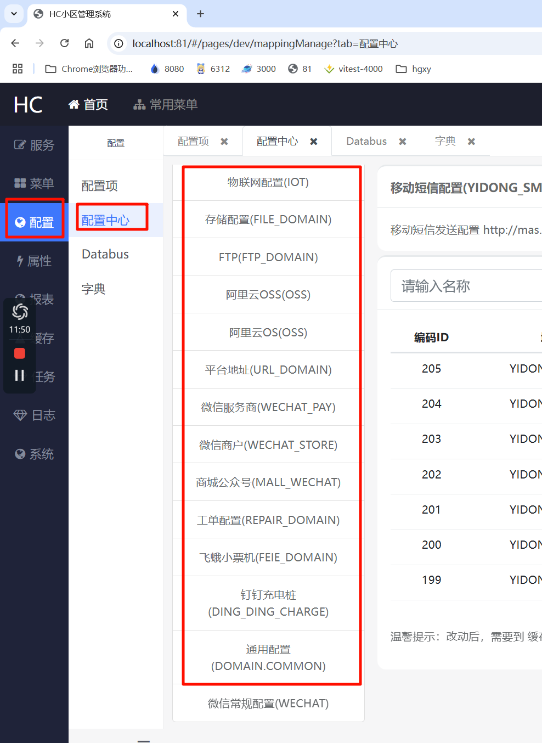Close the HC小区管理系统 browser tab
Screen dimensions: 542x743
176,14
